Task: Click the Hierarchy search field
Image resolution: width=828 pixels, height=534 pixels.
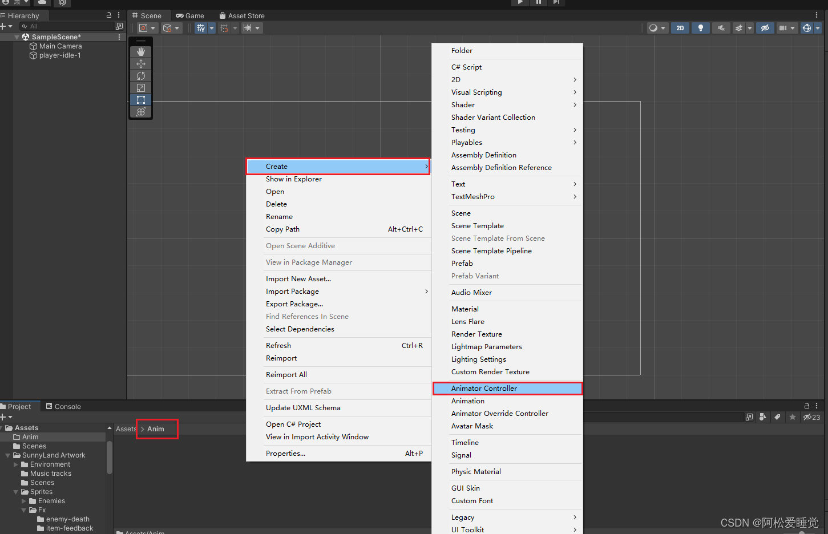Action: (67, 26)
